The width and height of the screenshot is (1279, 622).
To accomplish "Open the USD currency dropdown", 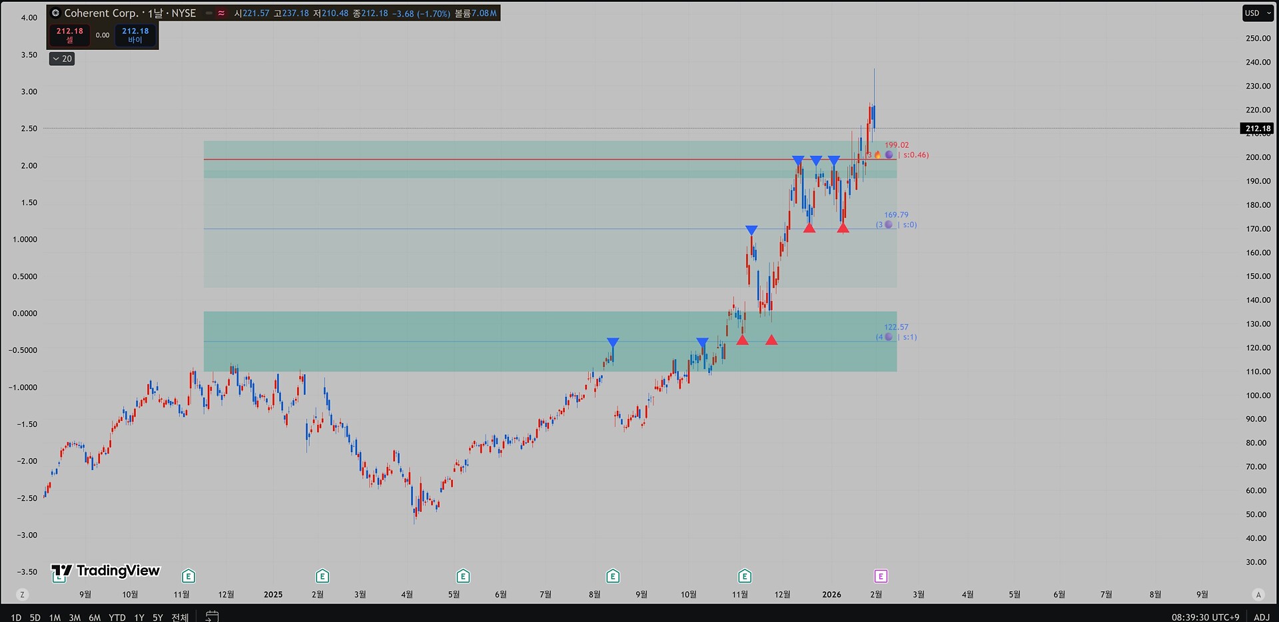I will [1258, 13].
